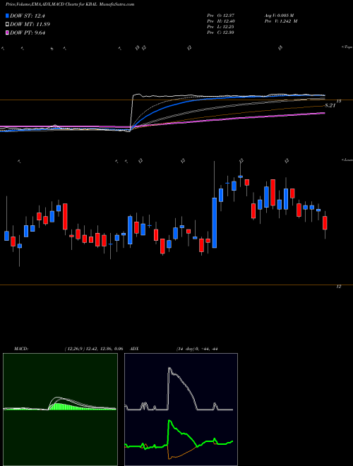Click the chart title mentioning KBAL
The width and height of the screenshot is (353, 466).
pos(70,4)
